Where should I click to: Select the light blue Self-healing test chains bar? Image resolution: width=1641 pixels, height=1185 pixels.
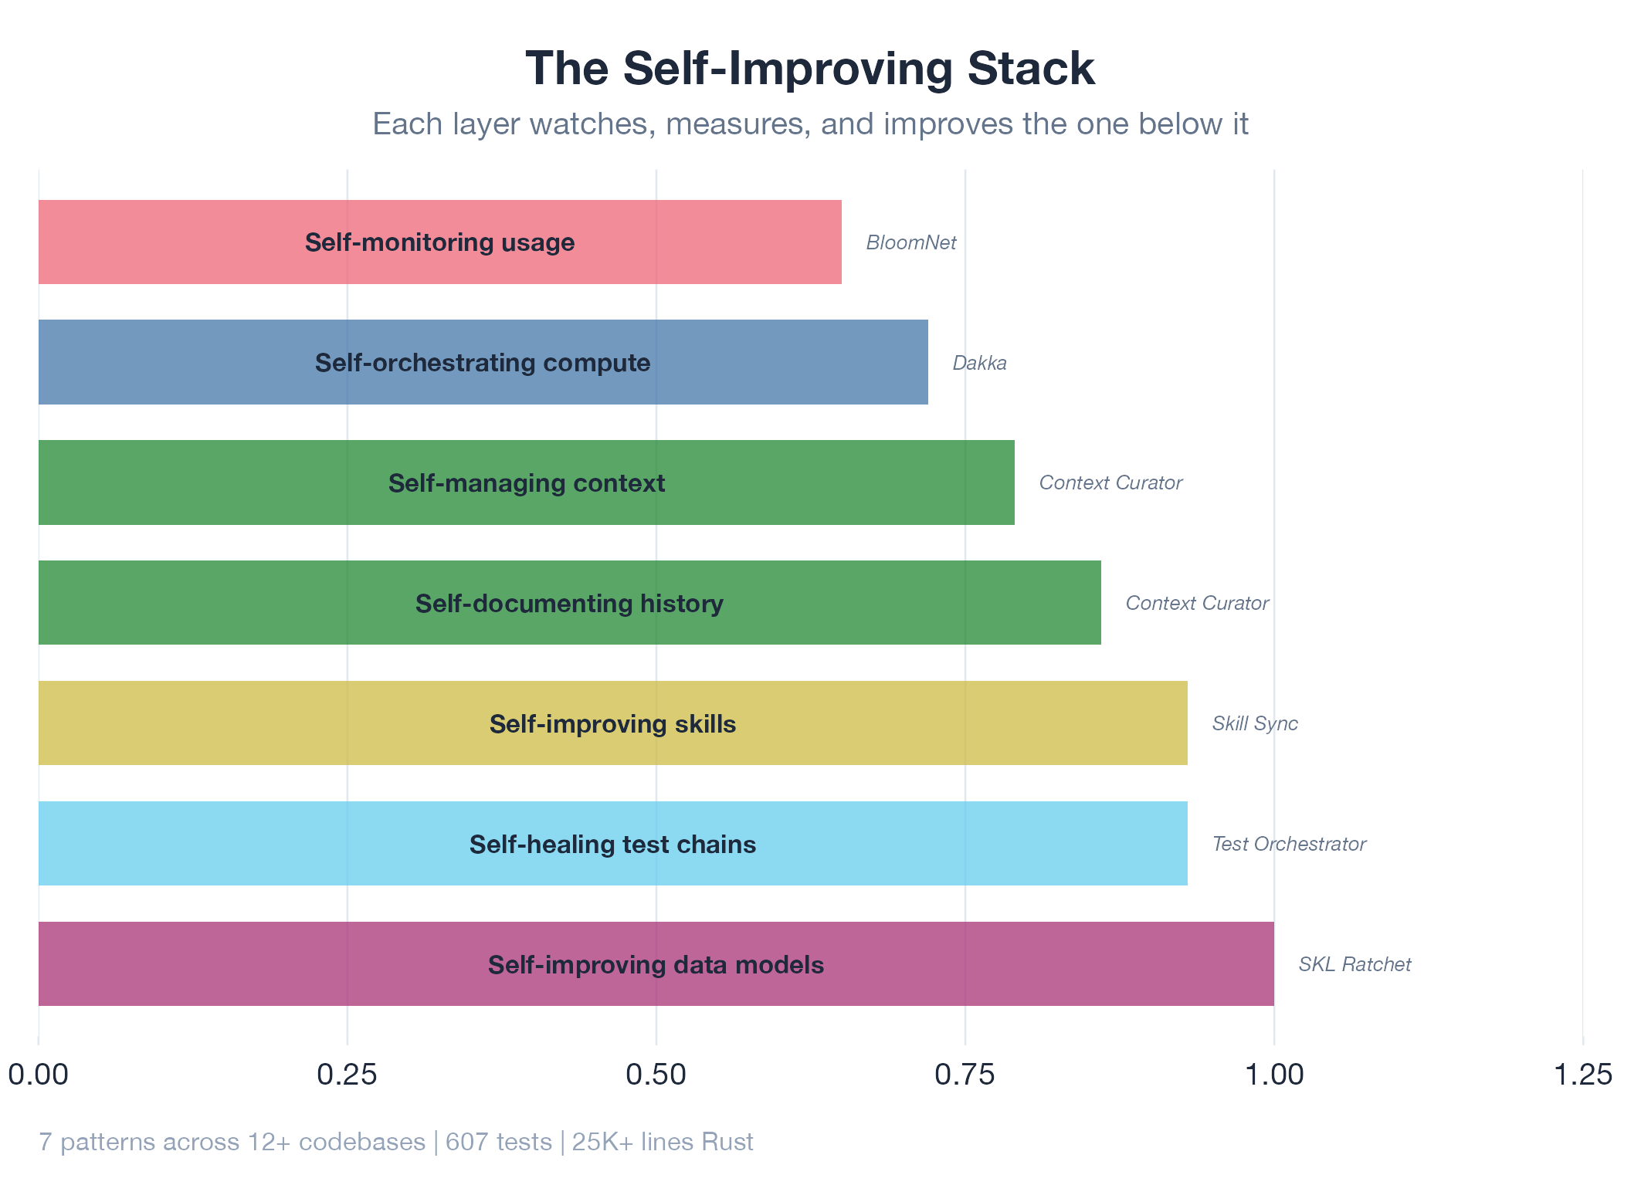612,844
